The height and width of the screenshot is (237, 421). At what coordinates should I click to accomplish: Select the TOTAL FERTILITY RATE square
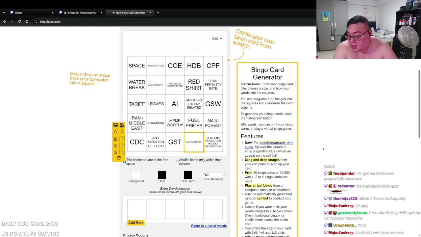tap(213, 85)
